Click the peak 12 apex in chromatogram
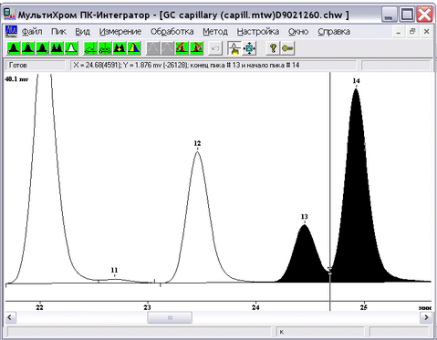Viewport: 437px width, 340px height. 197,151
